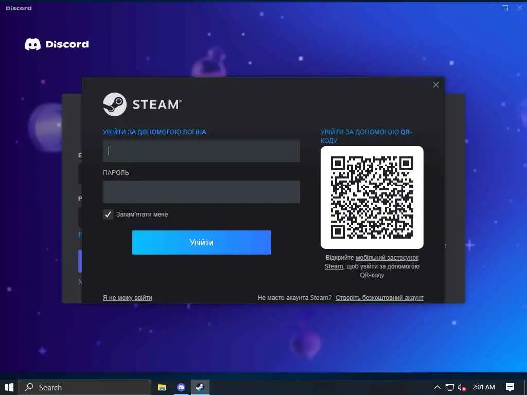Click the УВІЙТИ ЗА ДОПОМОГОЮ QR-КОДУ heading
This screenshot has height=395, width=527.
point(366,136)
